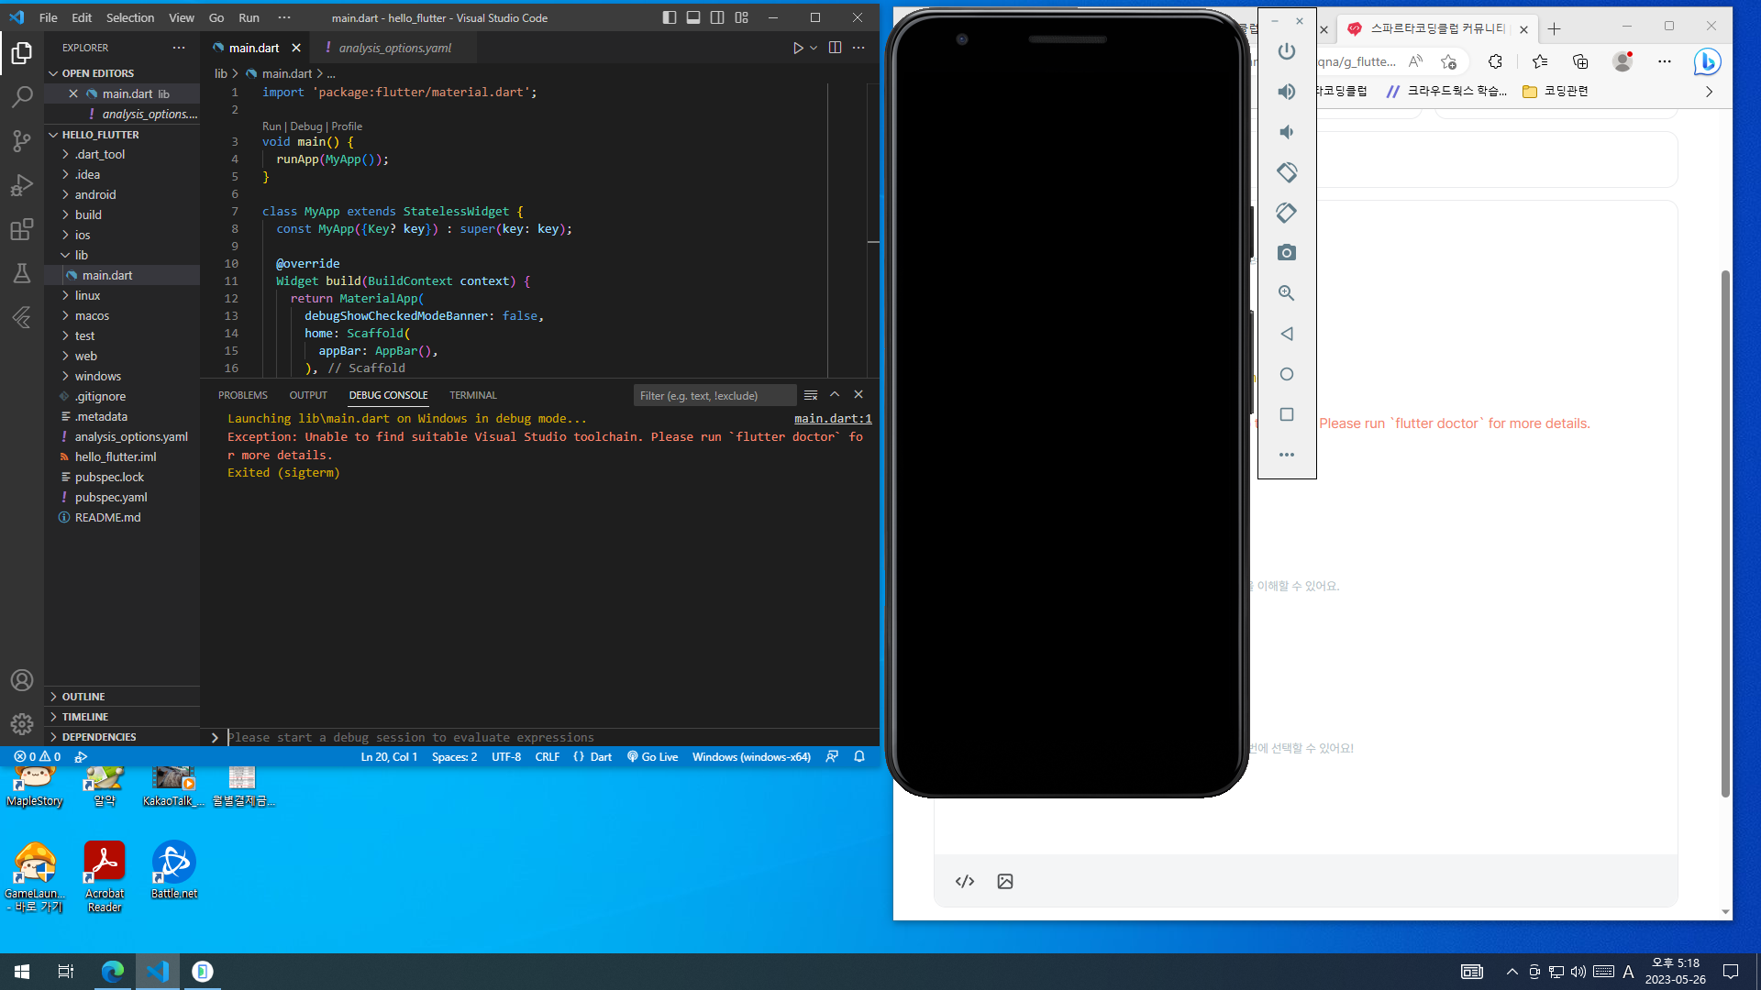Viewport: 1761px width, 990px height.
Task: Open Task View on the taskbar
Action: (x=66, y=972)
